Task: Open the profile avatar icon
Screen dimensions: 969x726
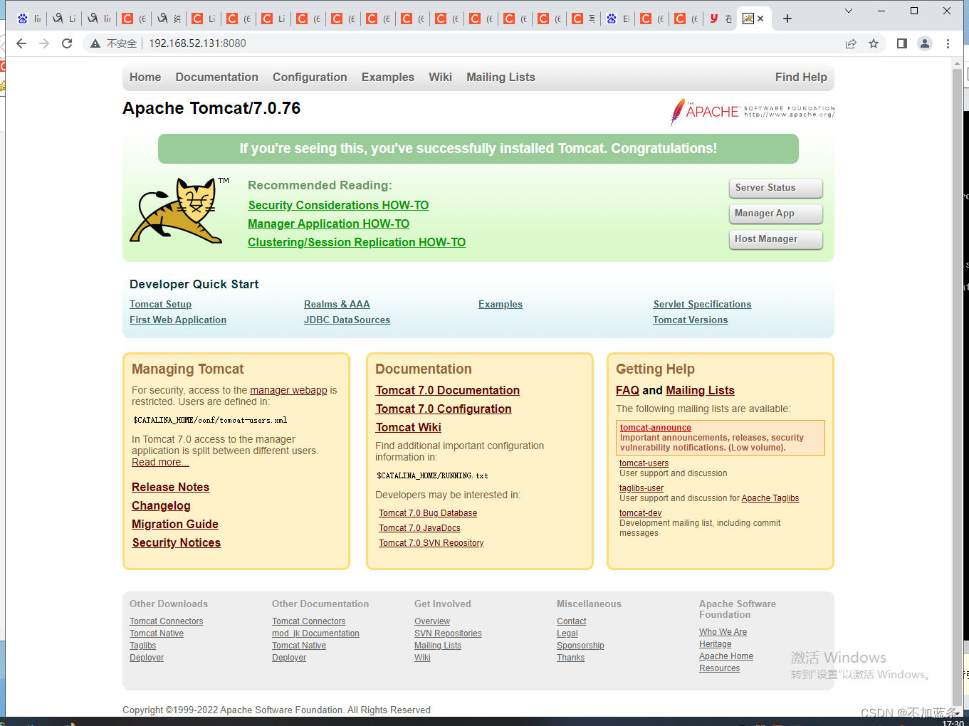Action: pyautogui.click(x=925, y=43)
